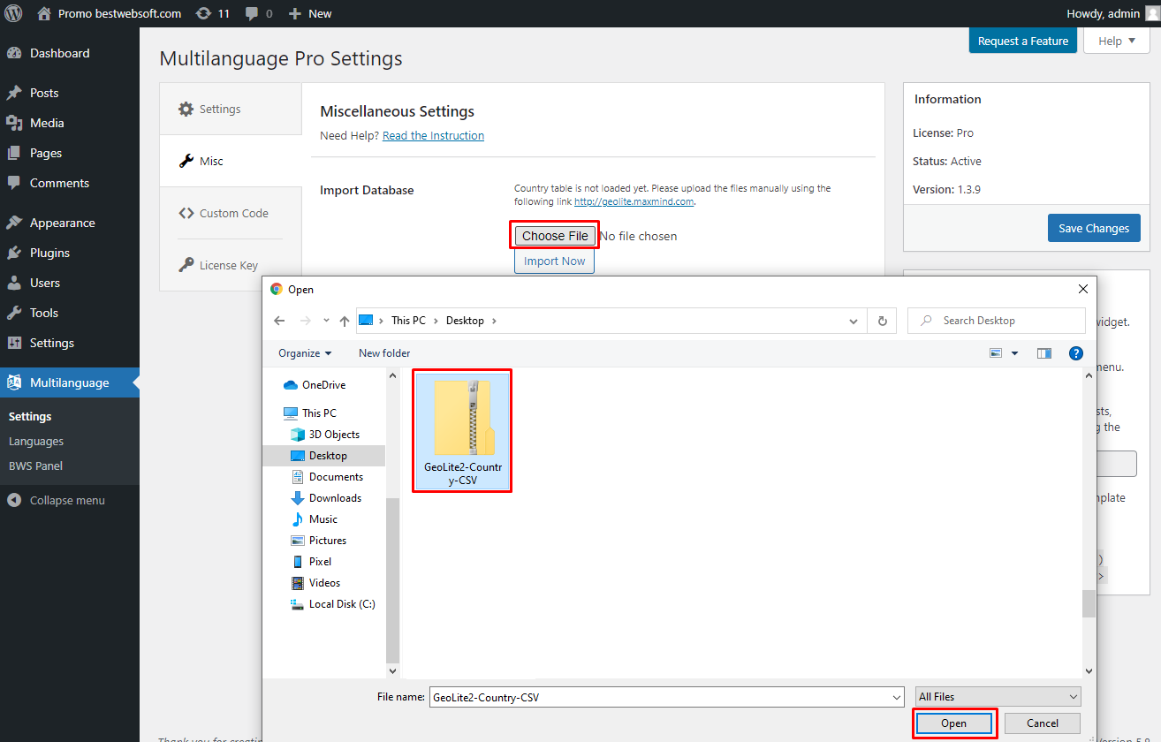This screenshot has width=1161, height=742.
Task: Click the Users person icon
Action: tap(14, 283)
